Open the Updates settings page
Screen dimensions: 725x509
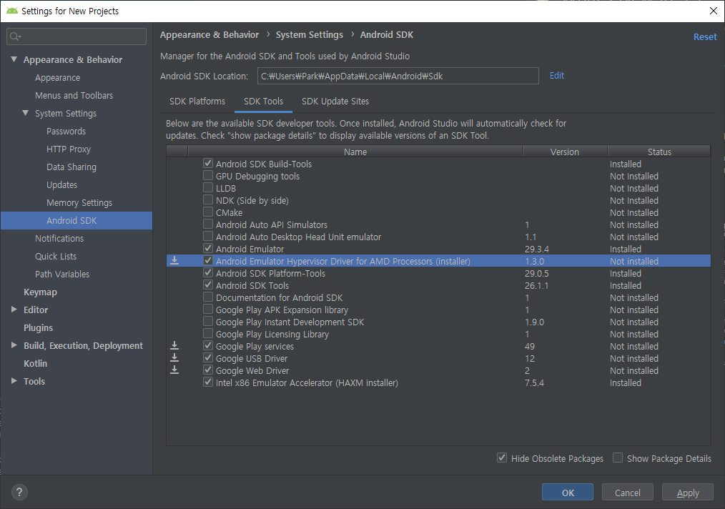pos(62,185)
